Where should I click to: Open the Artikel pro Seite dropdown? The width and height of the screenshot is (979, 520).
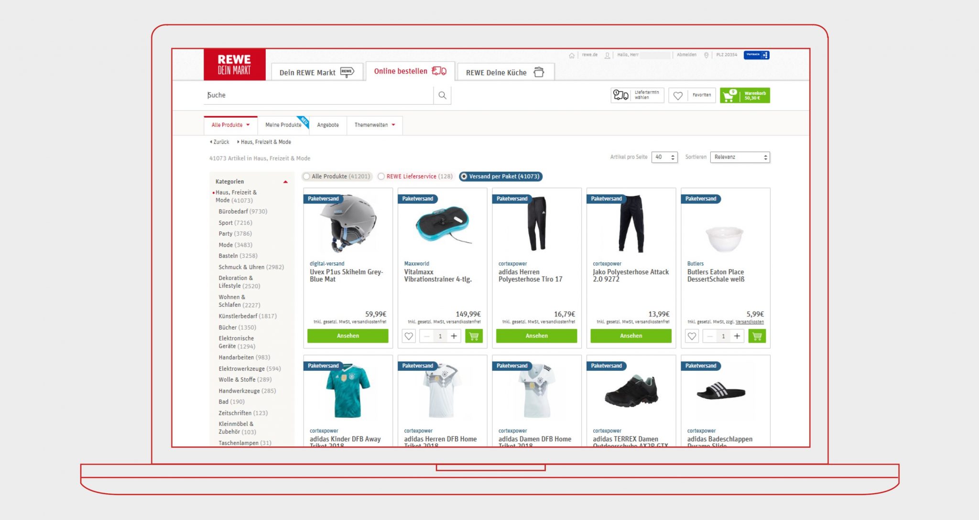[x=664, y=157]
